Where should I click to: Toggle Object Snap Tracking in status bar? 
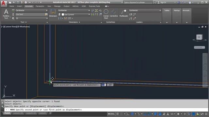pos(145,114)
